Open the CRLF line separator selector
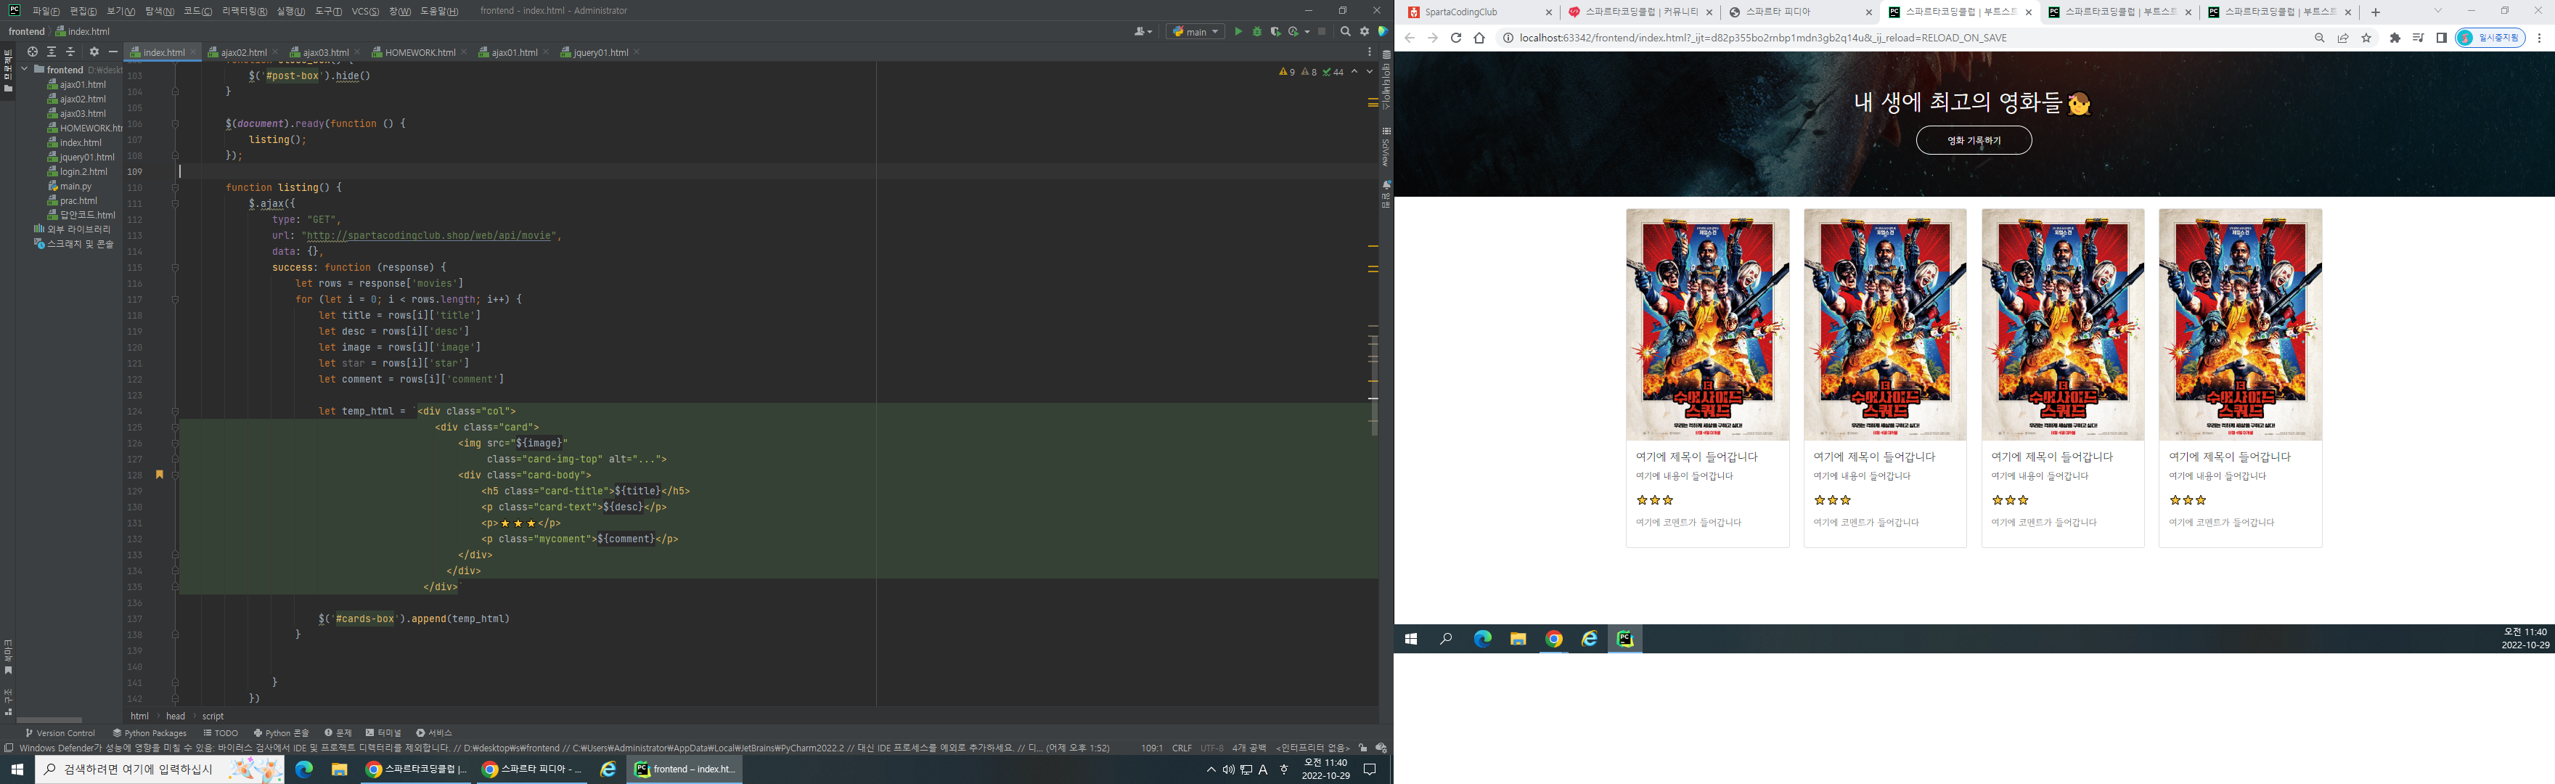This screenshot has width=2555, height=784. 1181,747
